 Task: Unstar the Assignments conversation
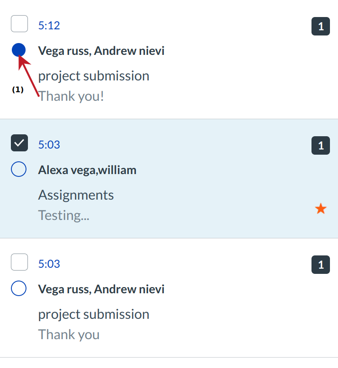320,209
